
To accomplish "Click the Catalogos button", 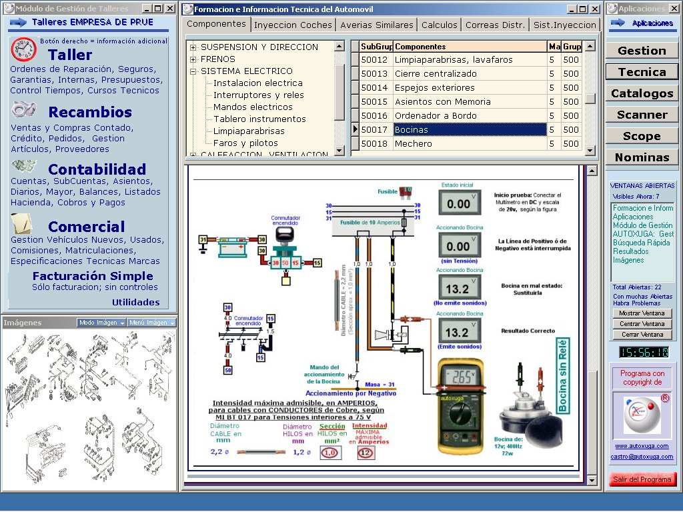I will click(x=642, y=93).
